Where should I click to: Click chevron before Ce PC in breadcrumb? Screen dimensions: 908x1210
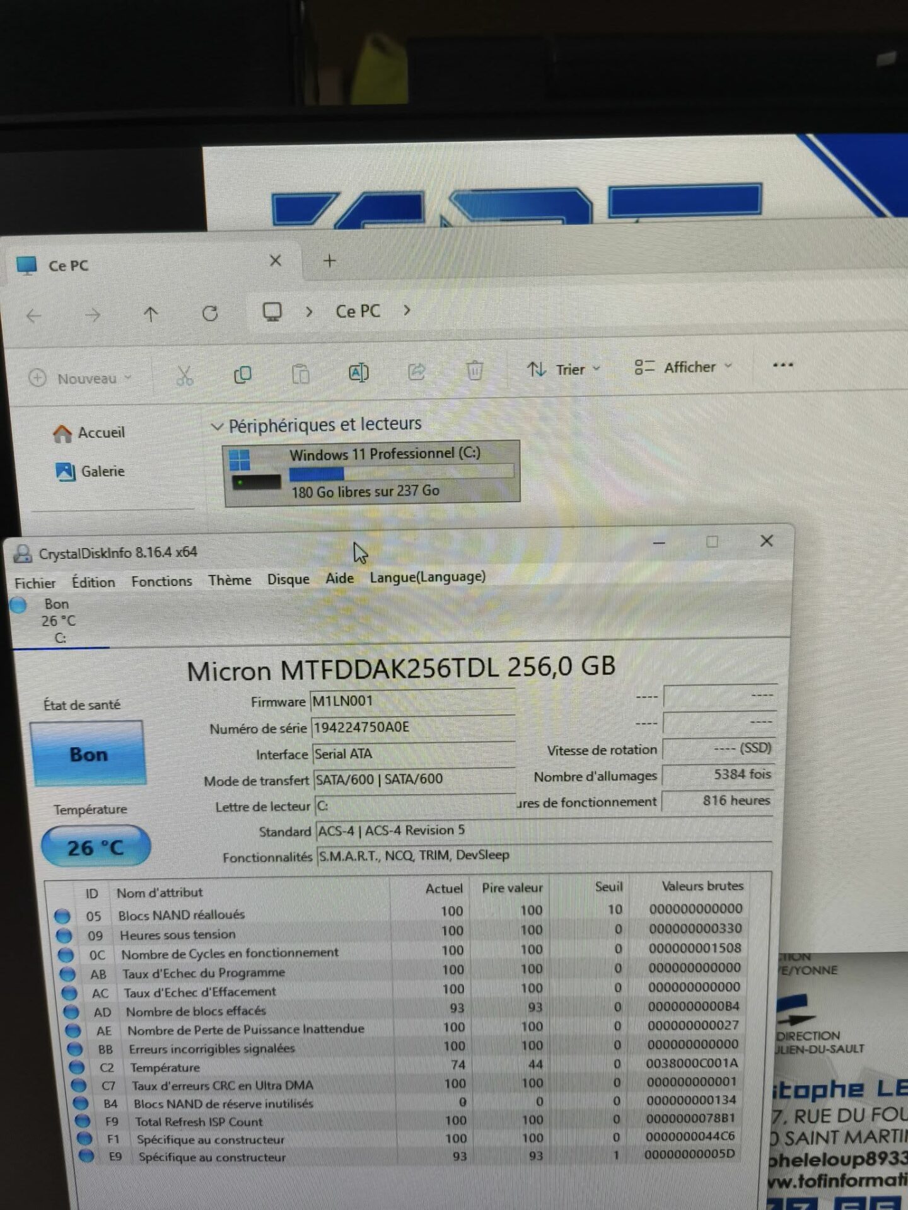(x=309, y=311)
